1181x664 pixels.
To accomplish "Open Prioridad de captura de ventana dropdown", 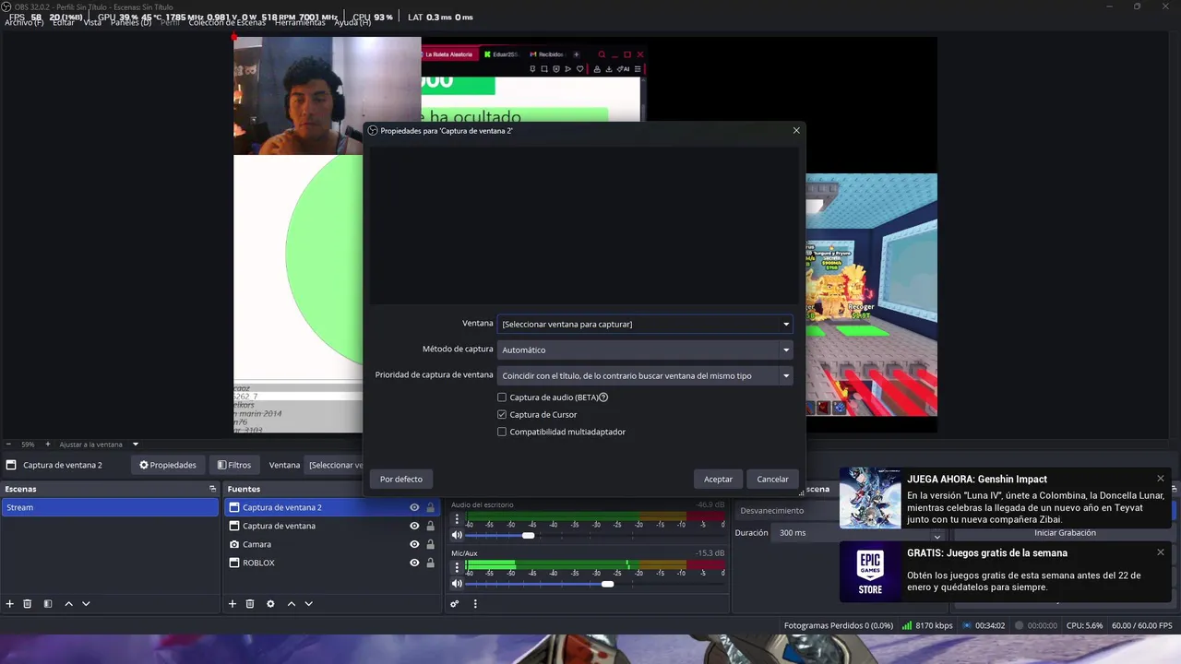I will 645,376.
